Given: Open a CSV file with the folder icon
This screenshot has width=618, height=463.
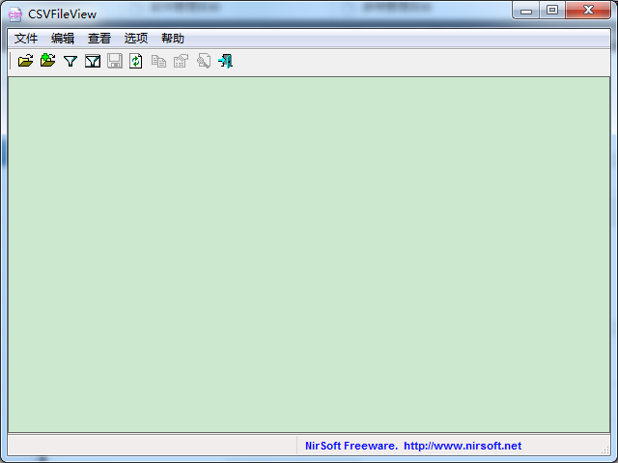Looking at the screenshot, I should tap(26, 61).
